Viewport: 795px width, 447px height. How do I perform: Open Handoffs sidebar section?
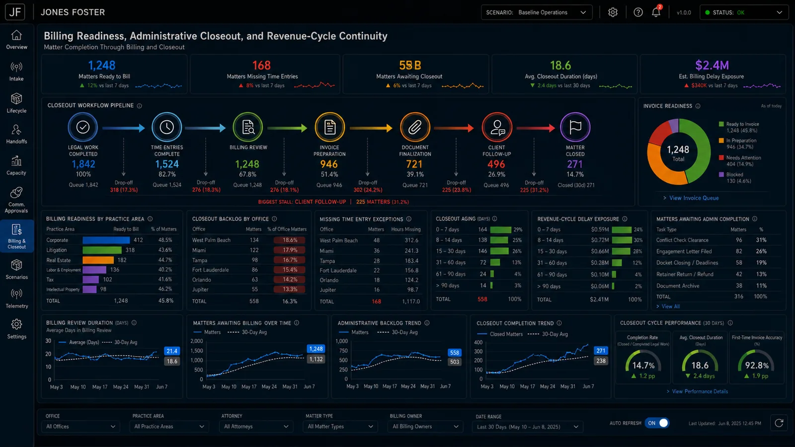tap(16, 135)
